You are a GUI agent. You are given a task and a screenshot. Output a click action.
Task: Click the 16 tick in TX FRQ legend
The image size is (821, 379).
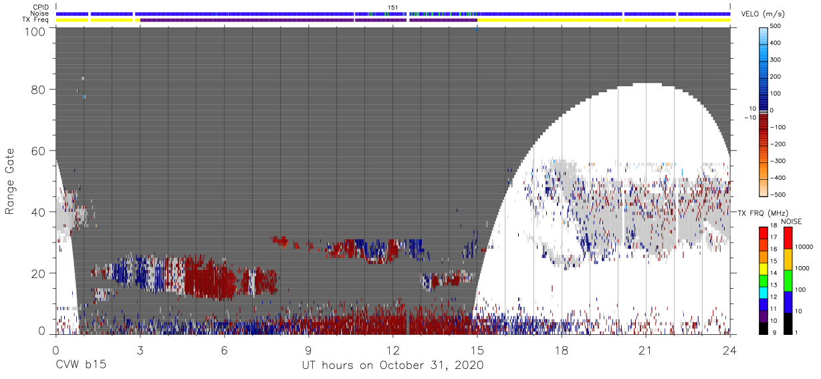(774, 249)
